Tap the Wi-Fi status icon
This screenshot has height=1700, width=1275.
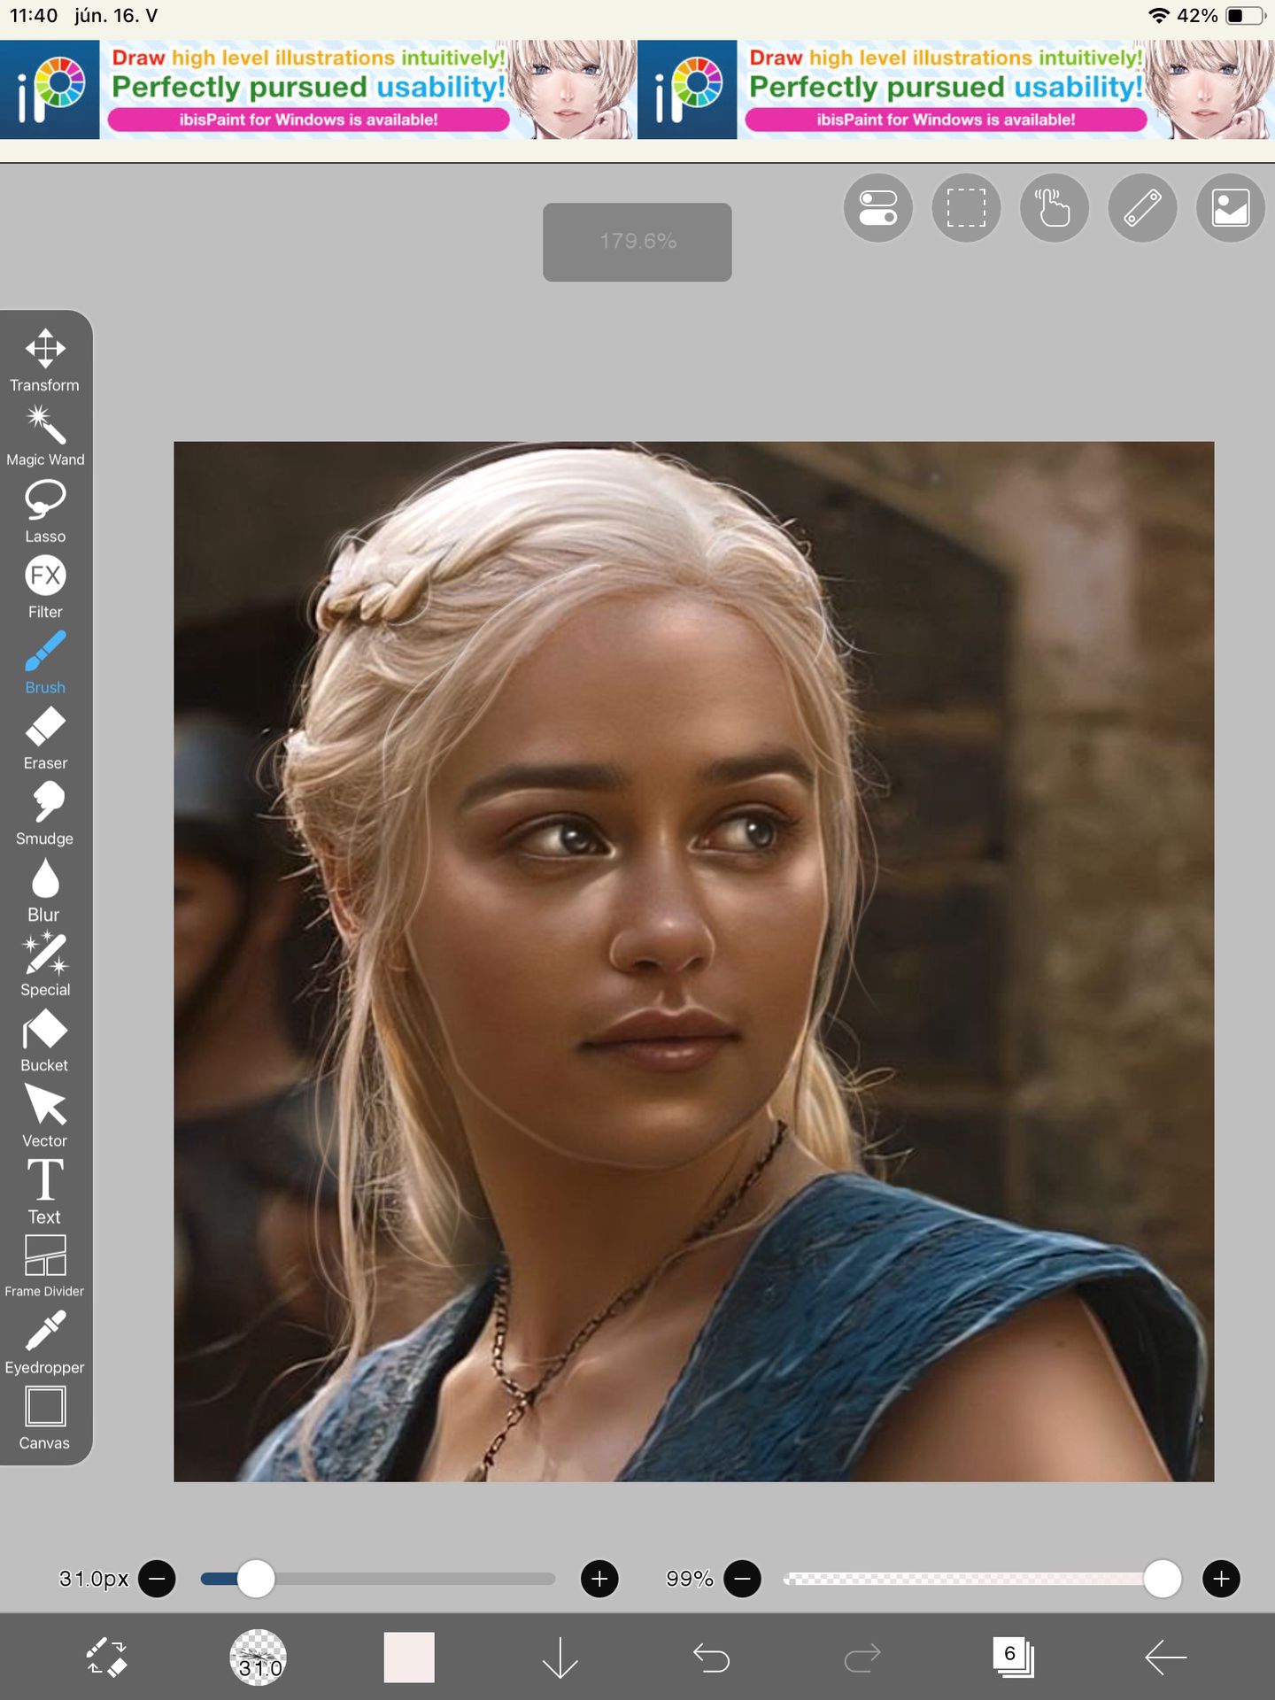pos(1158,16)
